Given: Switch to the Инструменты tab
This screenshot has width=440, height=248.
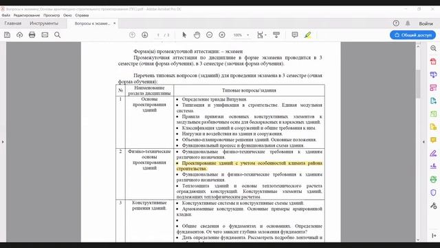Looking at the screenshot, I should click(x=44, y=23).
